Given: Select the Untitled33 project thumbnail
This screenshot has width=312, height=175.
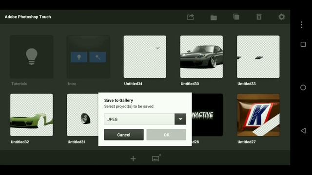Looking at the screenshot, I should tap(258, 57).
